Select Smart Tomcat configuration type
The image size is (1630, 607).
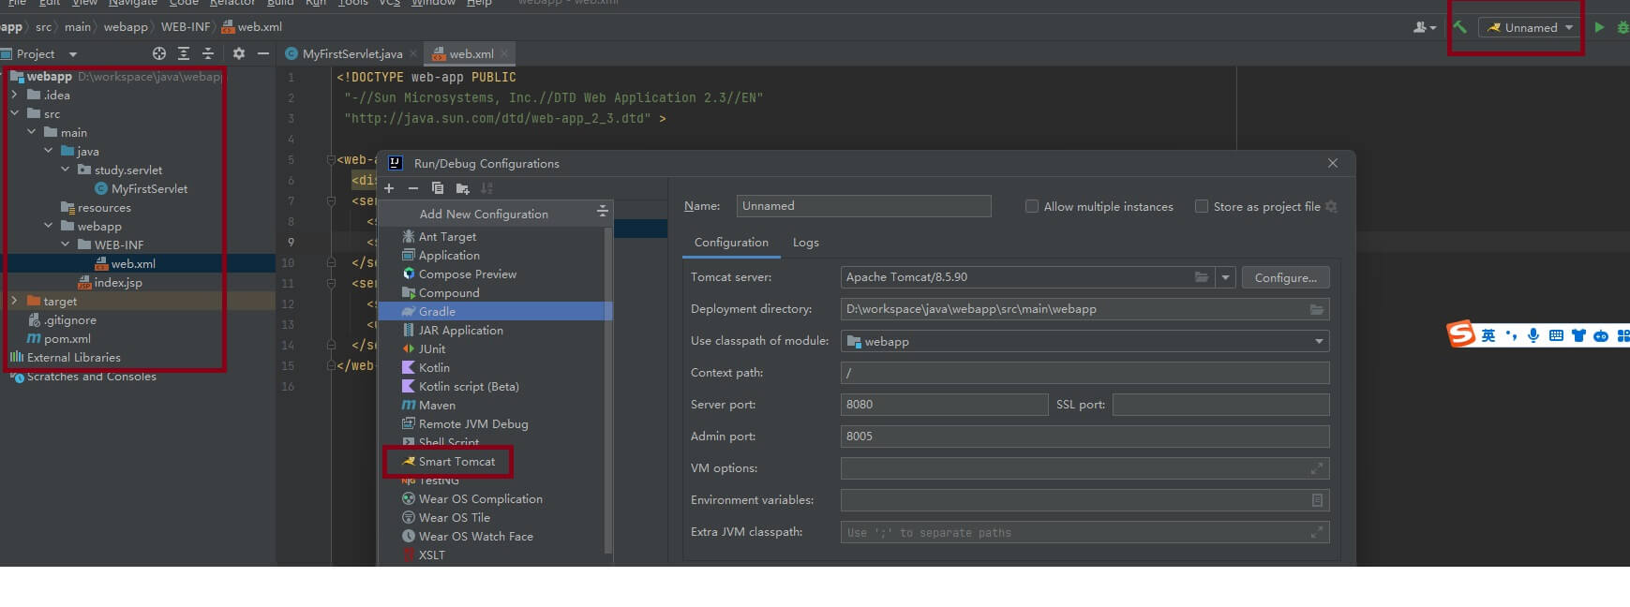pos(456,461)
